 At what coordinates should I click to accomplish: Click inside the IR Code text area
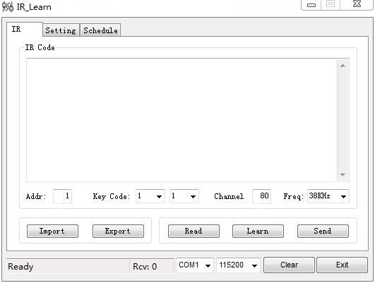tap(181, 120)
